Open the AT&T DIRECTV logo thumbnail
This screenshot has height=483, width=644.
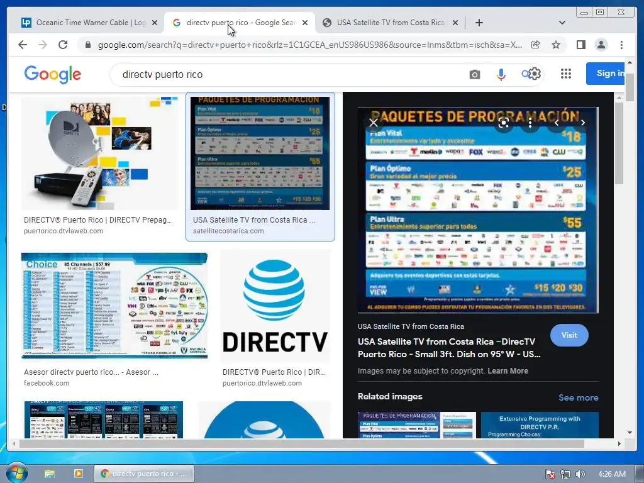pyautogui.click(x=275, y=306)
